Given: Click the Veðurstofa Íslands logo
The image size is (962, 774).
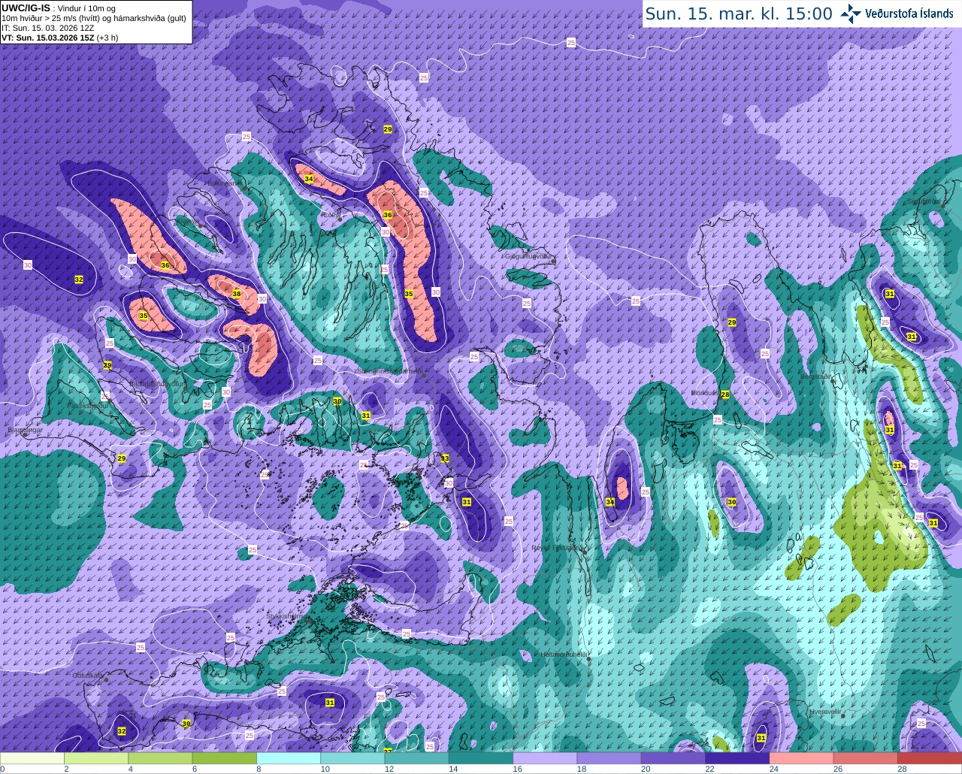Looking at the screenshot, I should (897, 14).
